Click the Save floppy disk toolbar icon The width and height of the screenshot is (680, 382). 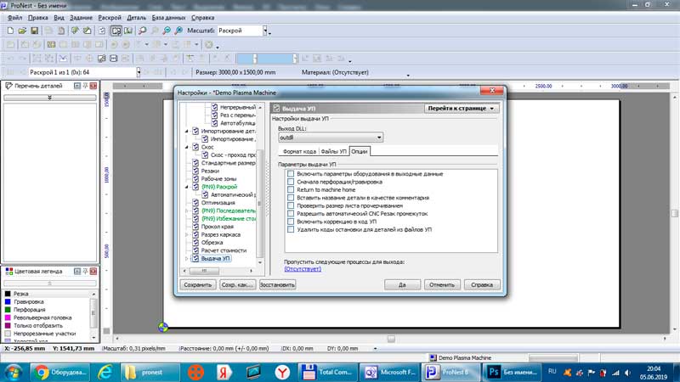tap(34, 31)
